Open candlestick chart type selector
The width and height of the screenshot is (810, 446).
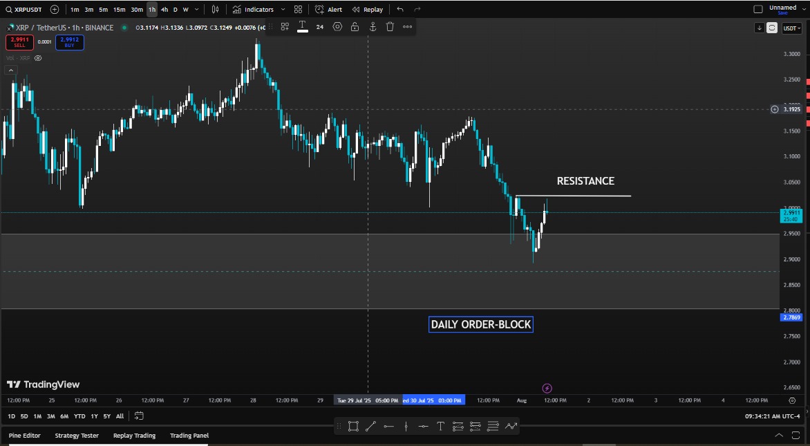(x=216, y=9)
